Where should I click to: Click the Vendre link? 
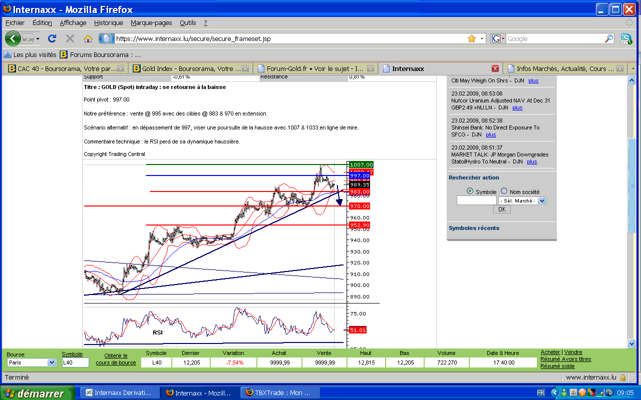tap(573, 352)
